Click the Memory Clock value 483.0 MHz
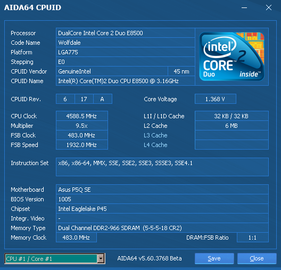Viewport: 281px width, 270px height. tap(76, 238)
